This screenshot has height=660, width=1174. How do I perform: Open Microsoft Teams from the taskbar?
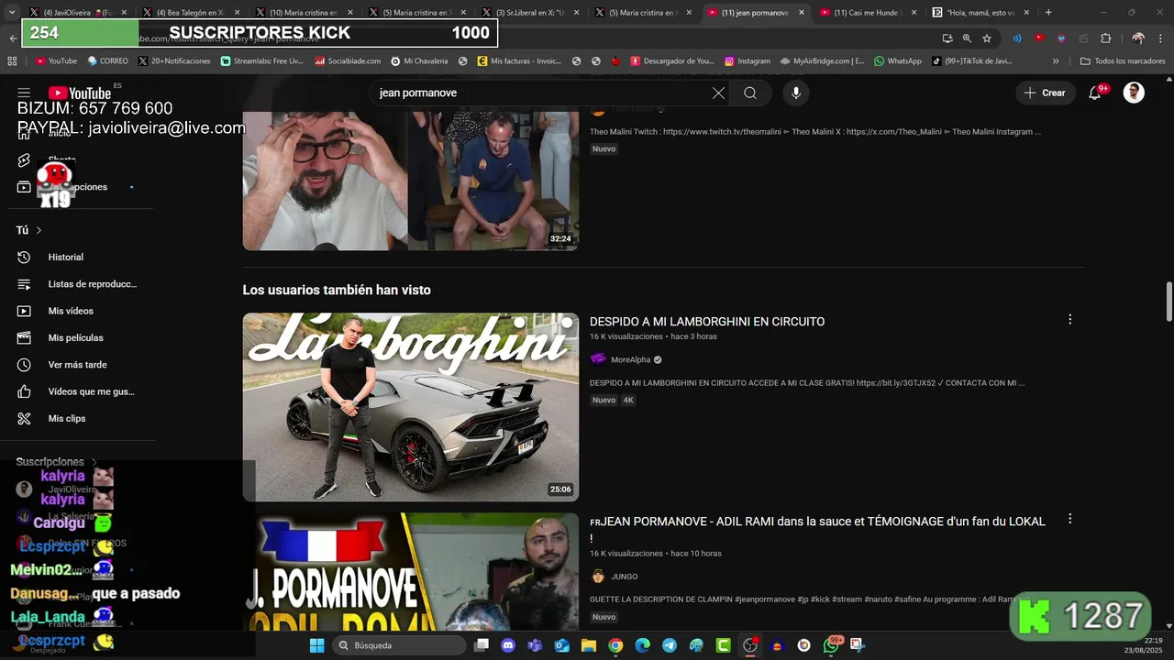pyautogui.click(x=535, y=645)
